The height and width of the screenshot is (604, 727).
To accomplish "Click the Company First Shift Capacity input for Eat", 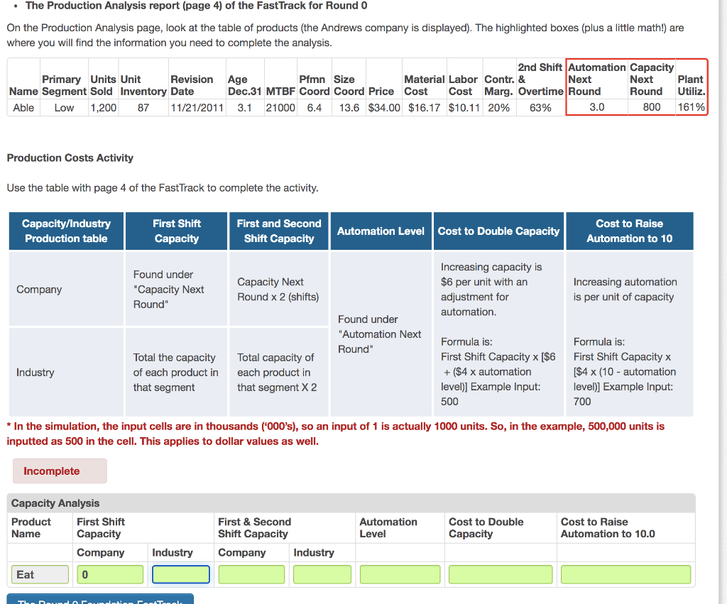I will click(x=109, y=574).
